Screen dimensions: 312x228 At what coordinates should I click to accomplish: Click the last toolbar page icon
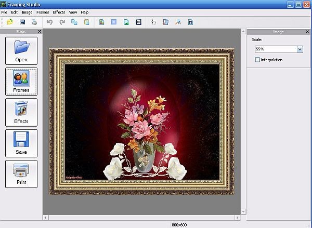[190, 22]
